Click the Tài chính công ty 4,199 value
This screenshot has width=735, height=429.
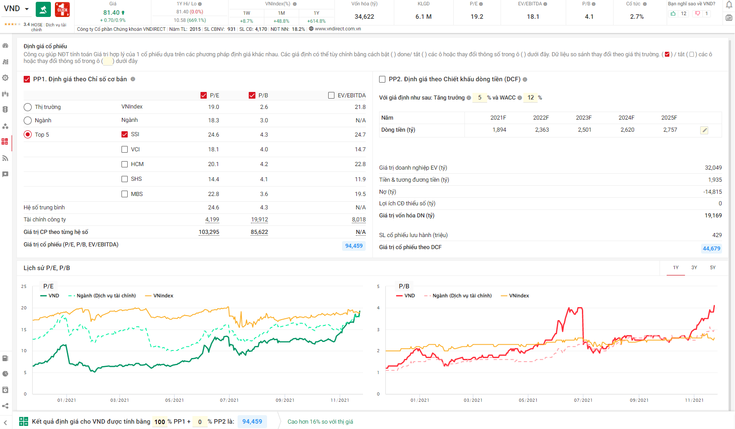pos(212,220)
